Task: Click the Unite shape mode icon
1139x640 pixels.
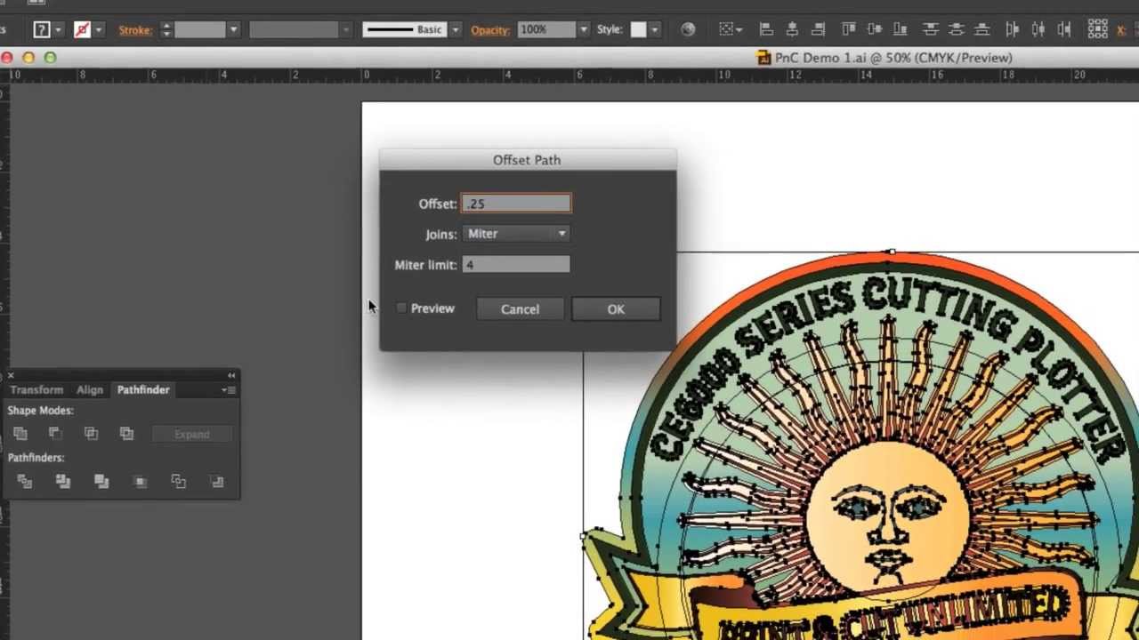Action: tap(20, 434)
